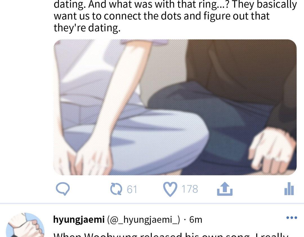Click the line "they're dating."
This screenshot has width=304, height=237.
tap(87, 28)
